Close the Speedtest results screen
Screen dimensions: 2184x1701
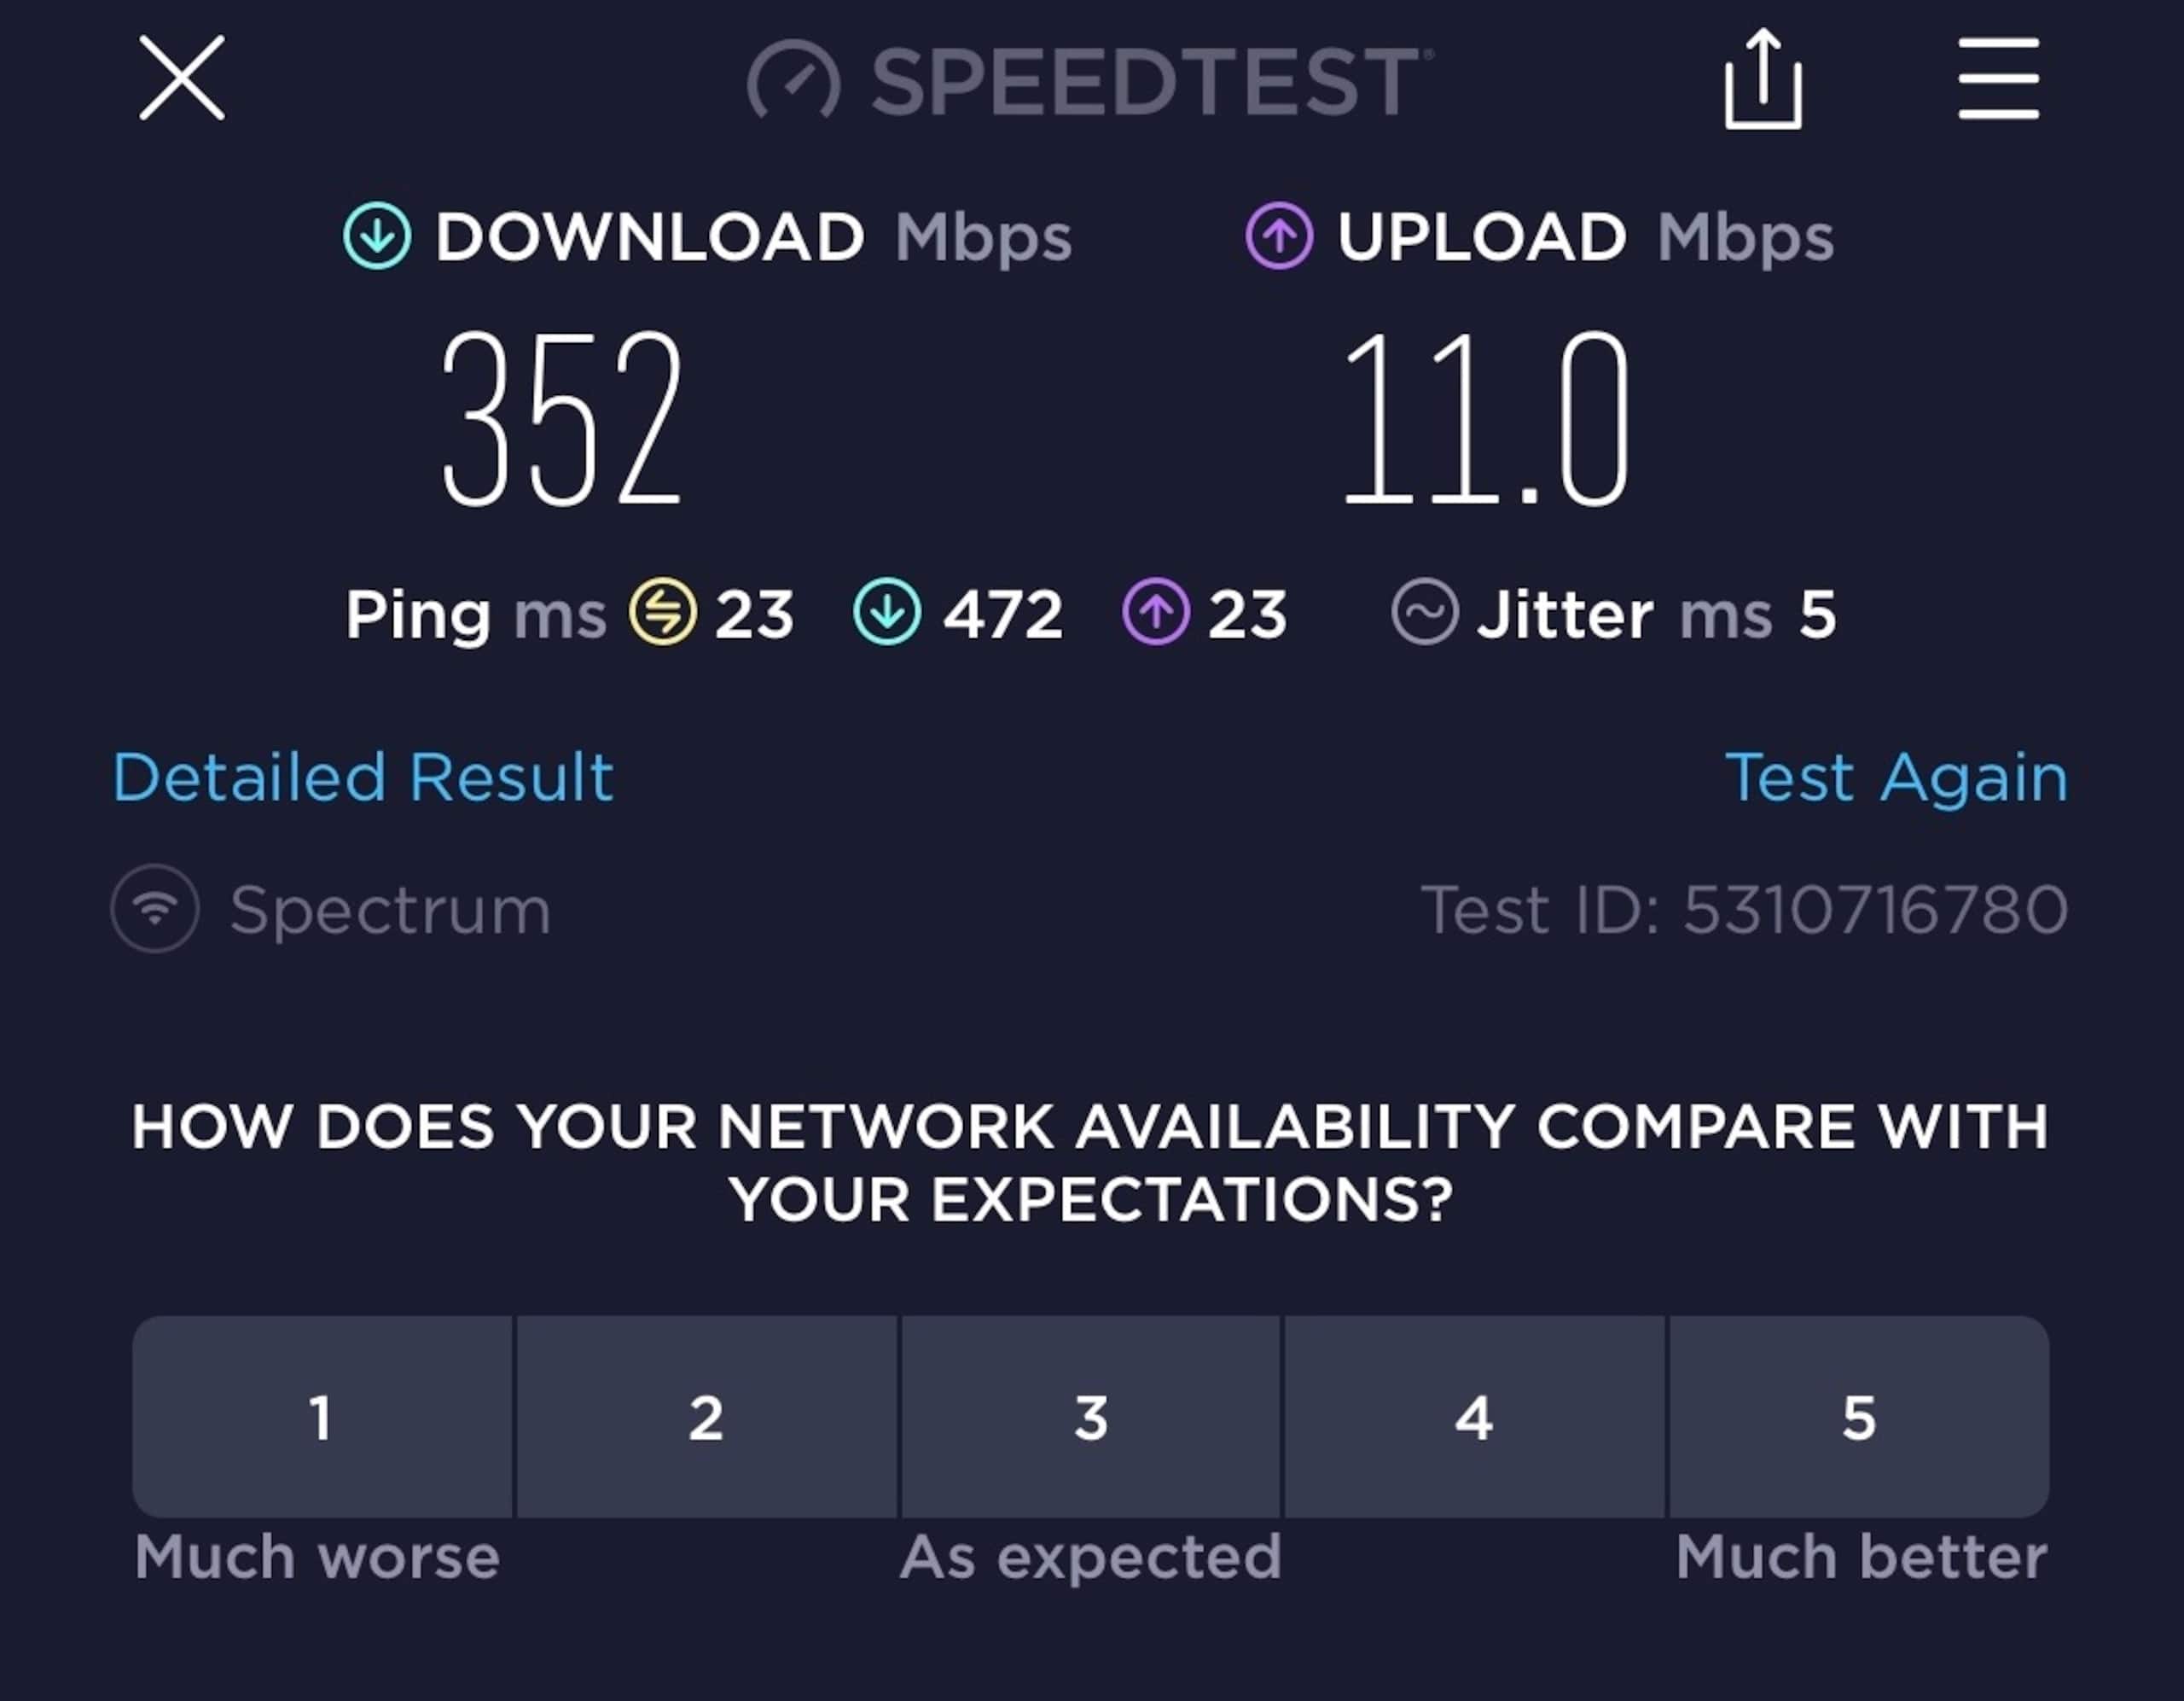tap(181, 78)
